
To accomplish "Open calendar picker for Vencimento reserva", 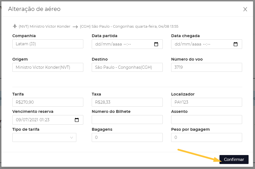I will pos(77,120).
